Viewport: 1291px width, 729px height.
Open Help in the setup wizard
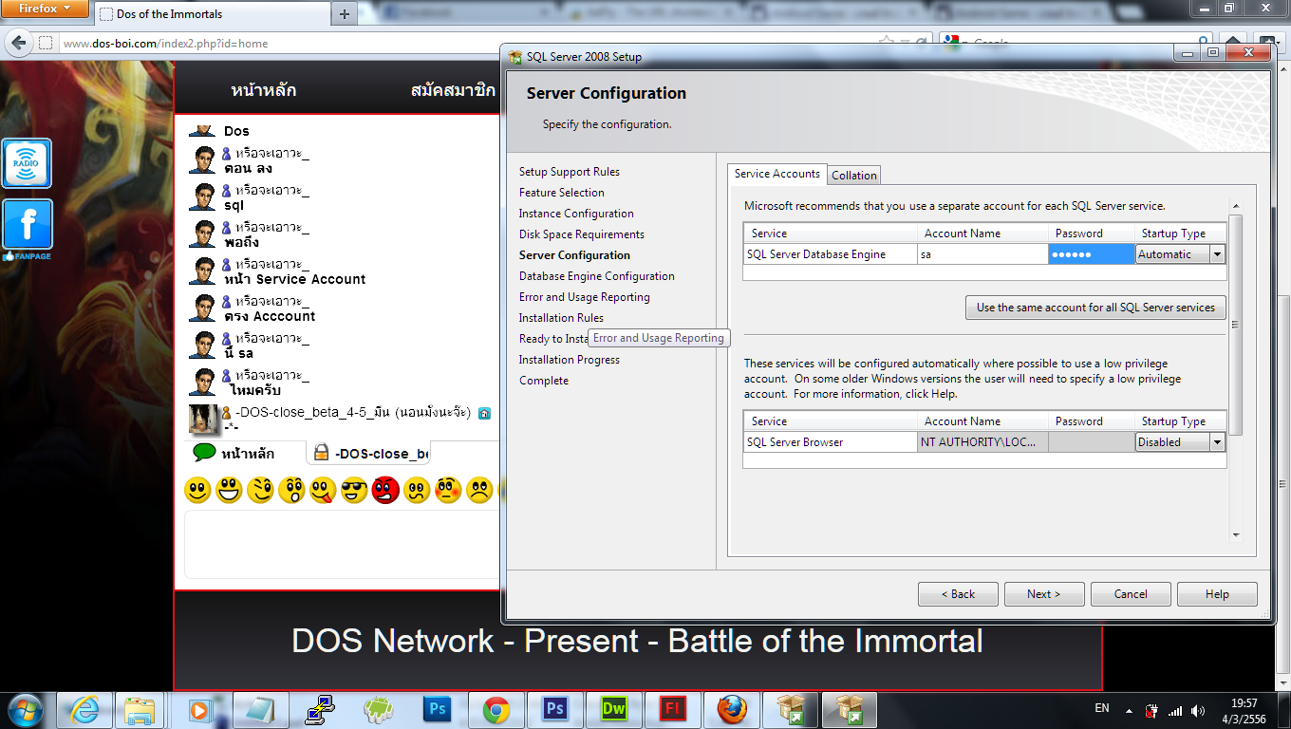click(1217, 594)
